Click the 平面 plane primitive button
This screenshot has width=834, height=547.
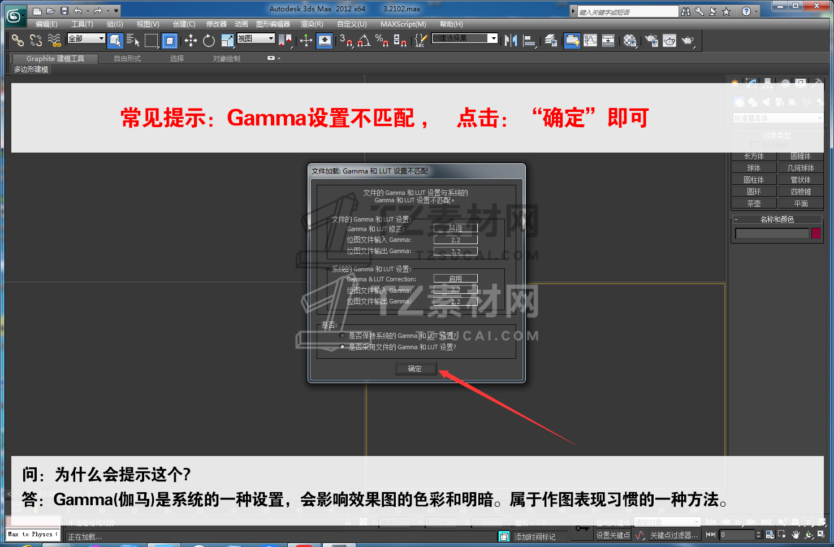click(x=801, y=203)
